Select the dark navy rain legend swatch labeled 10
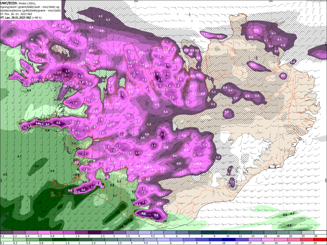Screen dimensions: 327x245 [x=228, y=240]
